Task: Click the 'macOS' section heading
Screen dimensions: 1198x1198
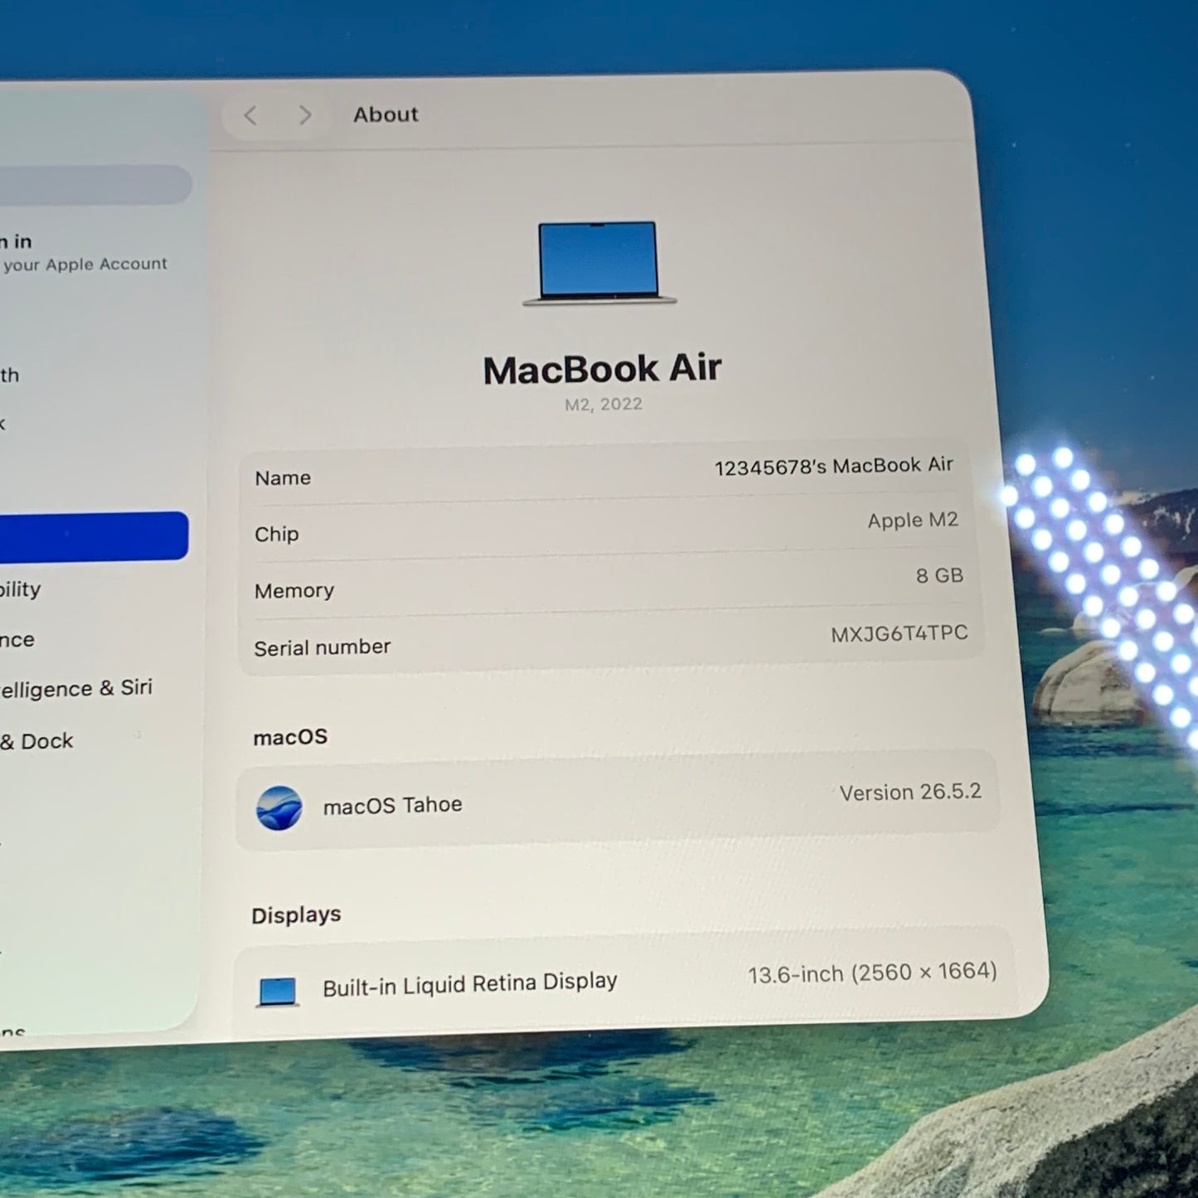Action: tap(290, 737)
